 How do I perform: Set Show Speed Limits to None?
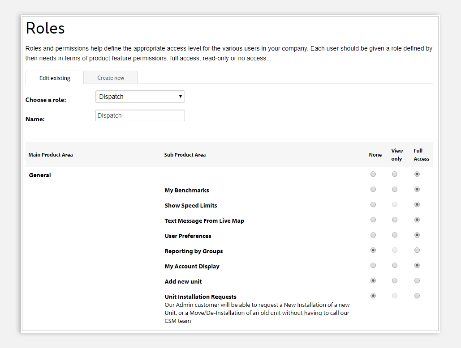click(x=373, y=204)
